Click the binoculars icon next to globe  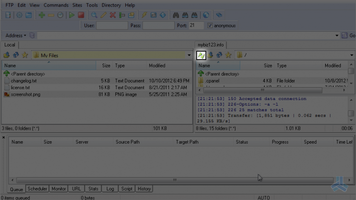click(x=194, y=15)
